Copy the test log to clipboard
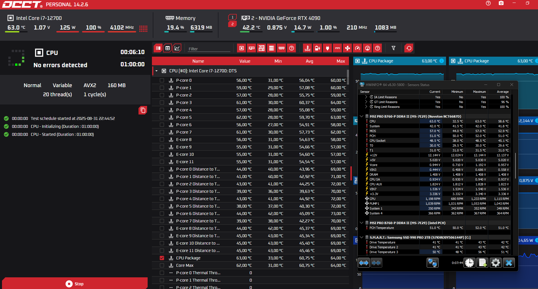Screen dimensions: 538x289 [143, 110]
